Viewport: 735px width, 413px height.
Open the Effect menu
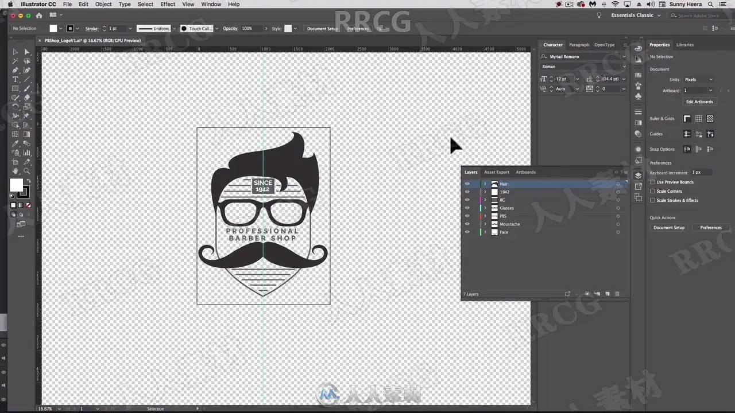click(x=168, y=4)
